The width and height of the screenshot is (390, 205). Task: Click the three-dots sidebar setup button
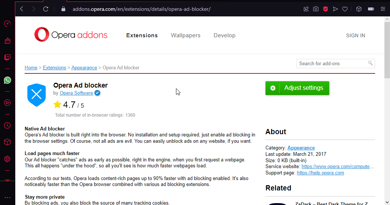[x=7, y=198]
